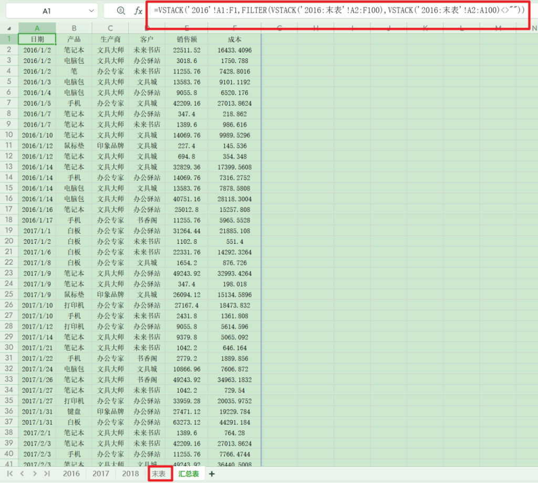Switch to the 2017 sheet tab
The image size is (538, 483).
coord(101,474)
